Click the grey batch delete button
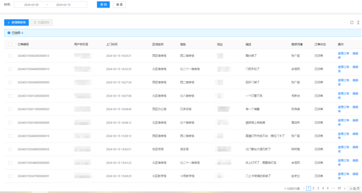Image resolution: width=362 pixels, height=193 pixels. (41, 22)
